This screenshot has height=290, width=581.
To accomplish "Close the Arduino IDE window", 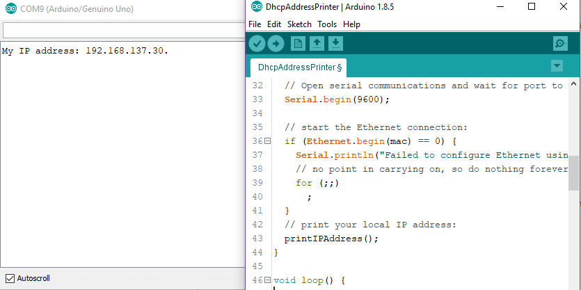I will click(564, 6).
